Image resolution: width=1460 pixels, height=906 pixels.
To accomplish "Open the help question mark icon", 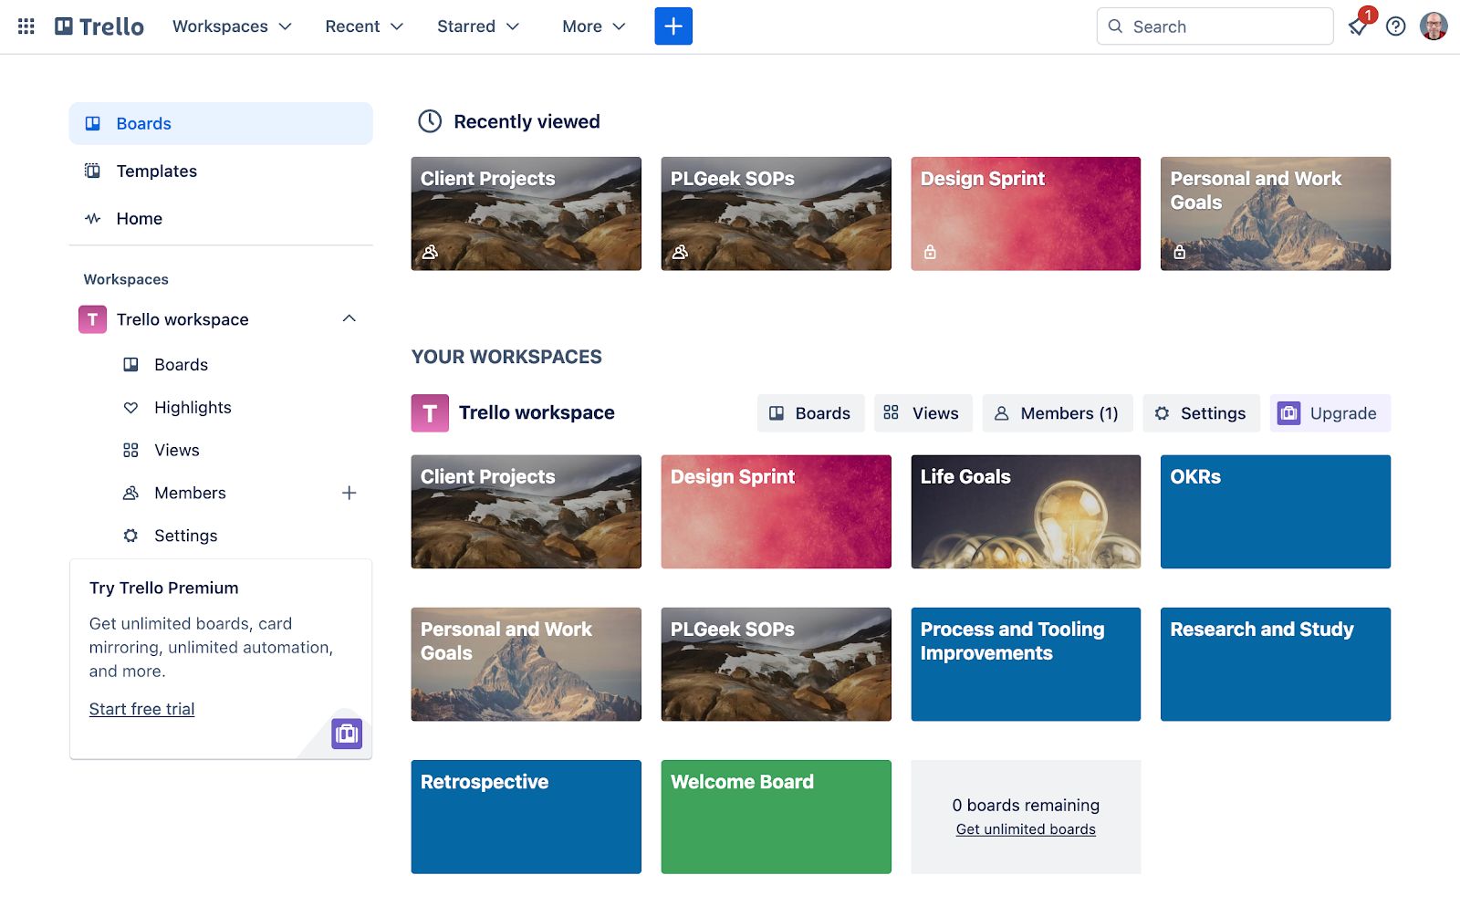I will pyautogui.click(x=1395, y=26).
